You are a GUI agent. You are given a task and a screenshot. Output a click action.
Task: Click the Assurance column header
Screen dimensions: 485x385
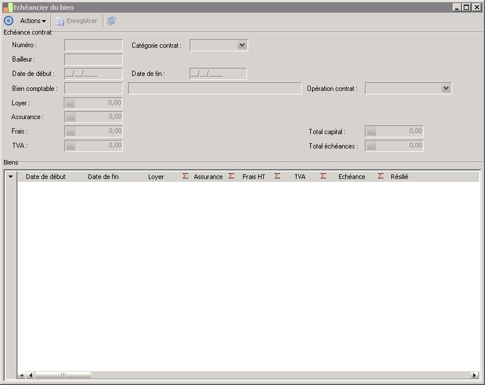tap(208, 177)
